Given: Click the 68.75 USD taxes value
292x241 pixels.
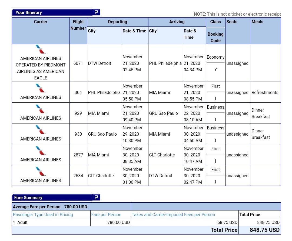Looking at the screenshot, I should pos(227,222).
